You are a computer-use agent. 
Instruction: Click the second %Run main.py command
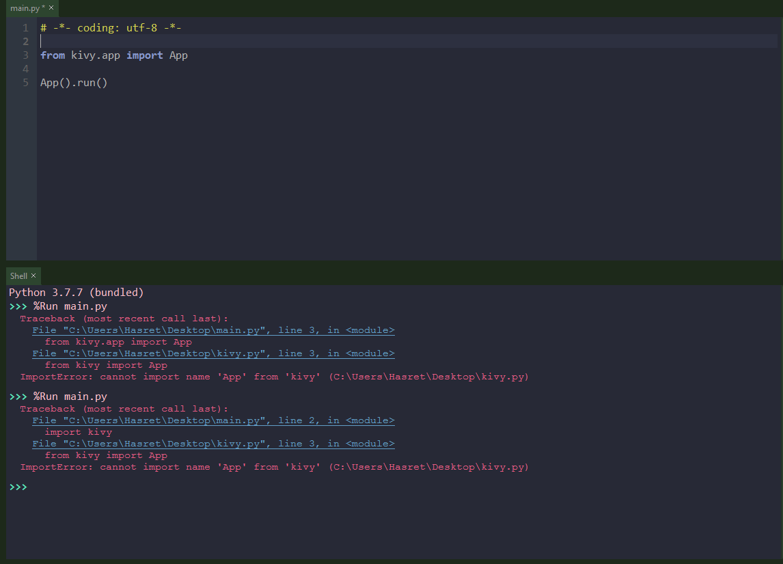(70, 397)
